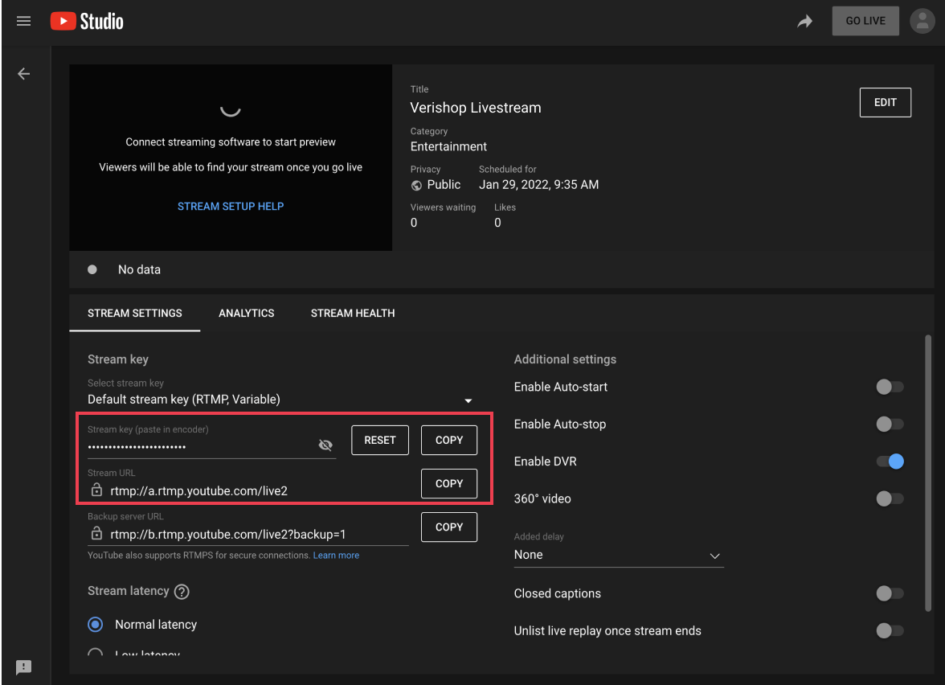The height and width of the screenshot is (685, 945).
Task: Click the lock icon beside Backup server URL
Action: pyautogui.click(x=96, y=532)
